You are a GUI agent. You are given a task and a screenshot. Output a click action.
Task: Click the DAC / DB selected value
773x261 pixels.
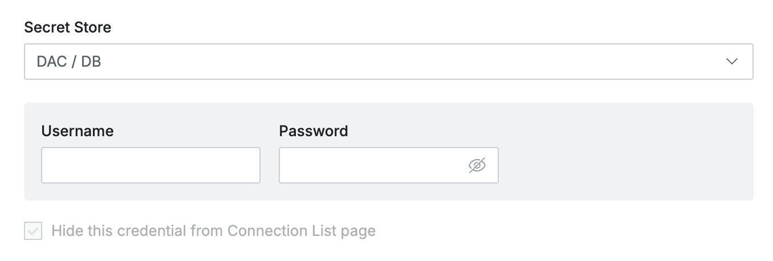point(69,62)
